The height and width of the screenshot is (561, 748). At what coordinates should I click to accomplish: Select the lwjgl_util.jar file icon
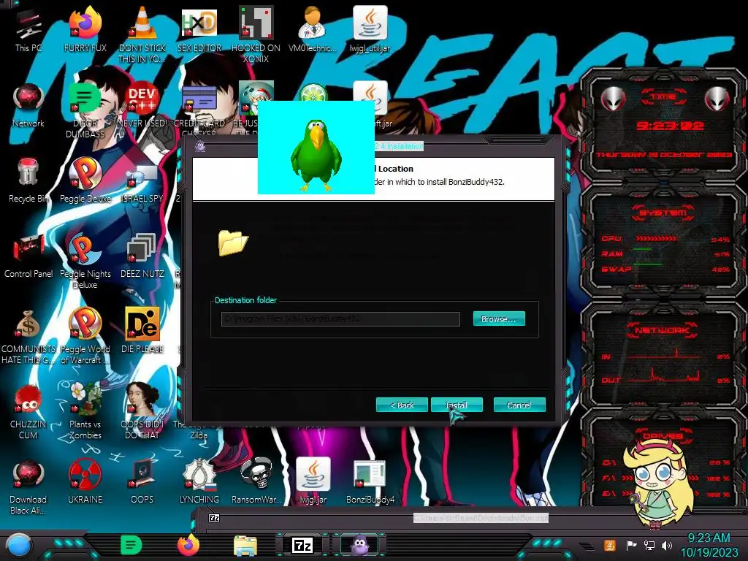[370, 30]
